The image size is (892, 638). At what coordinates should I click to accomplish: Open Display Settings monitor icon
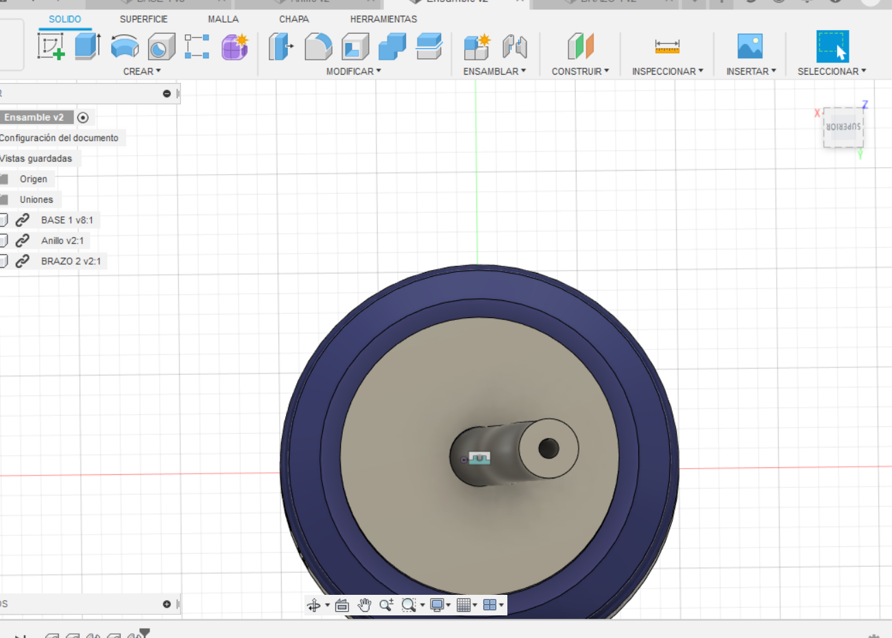point(437,605)
